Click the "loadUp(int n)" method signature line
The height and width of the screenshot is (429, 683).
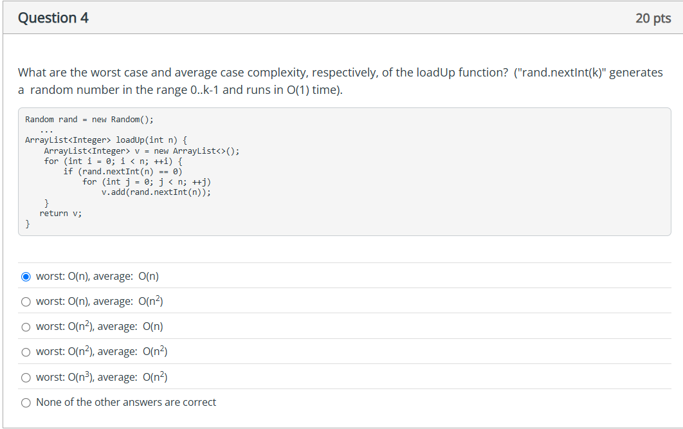point(106,140)
